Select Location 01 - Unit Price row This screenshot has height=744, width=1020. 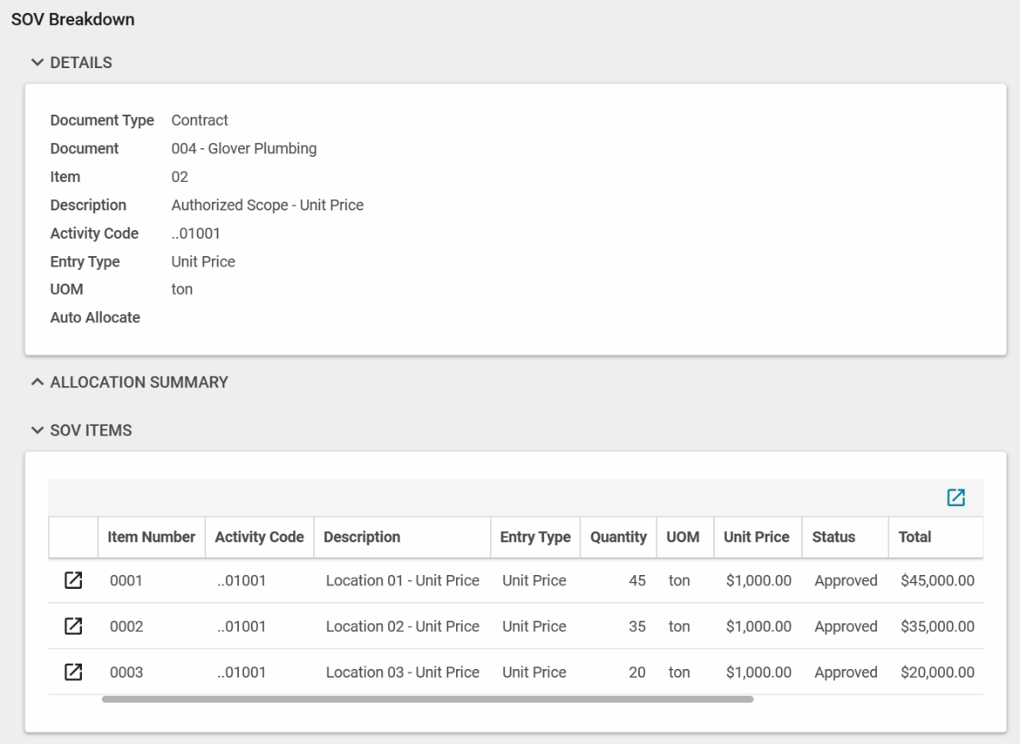[x=402, y=580]
